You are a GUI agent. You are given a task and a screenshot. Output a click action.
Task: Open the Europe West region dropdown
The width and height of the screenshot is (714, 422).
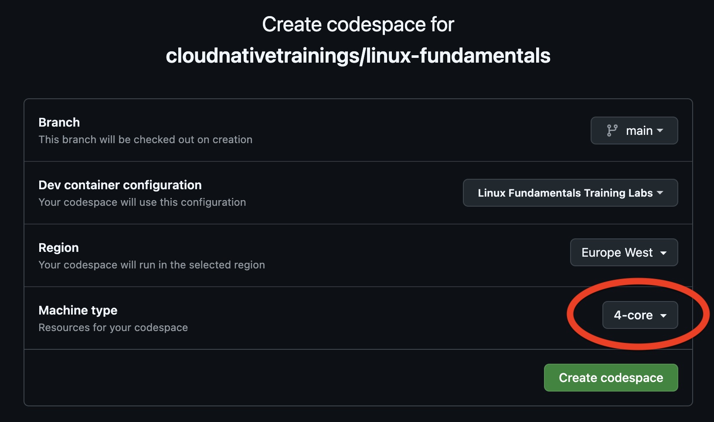(624, 252)
